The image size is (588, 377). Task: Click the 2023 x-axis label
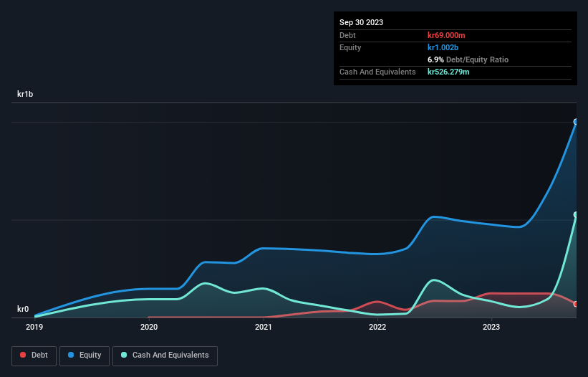(491, 327)
